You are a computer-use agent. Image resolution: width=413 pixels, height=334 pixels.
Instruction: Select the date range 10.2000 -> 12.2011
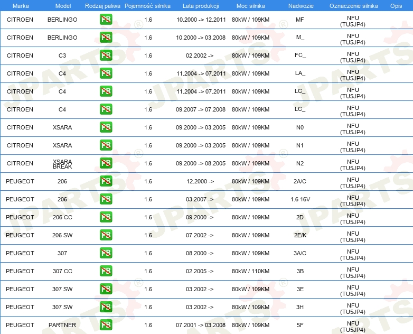point(201,20)
